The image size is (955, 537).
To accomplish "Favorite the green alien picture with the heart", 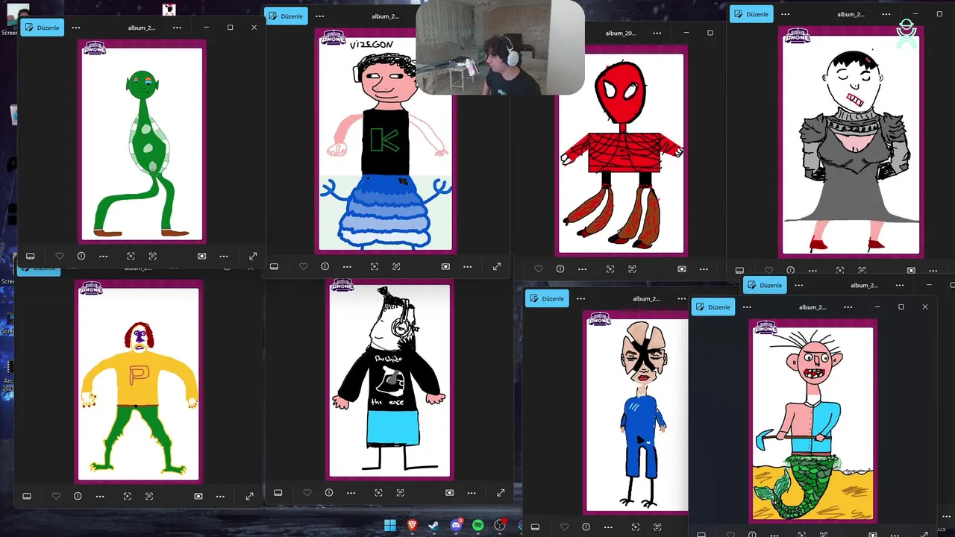I will pos(60,256).
